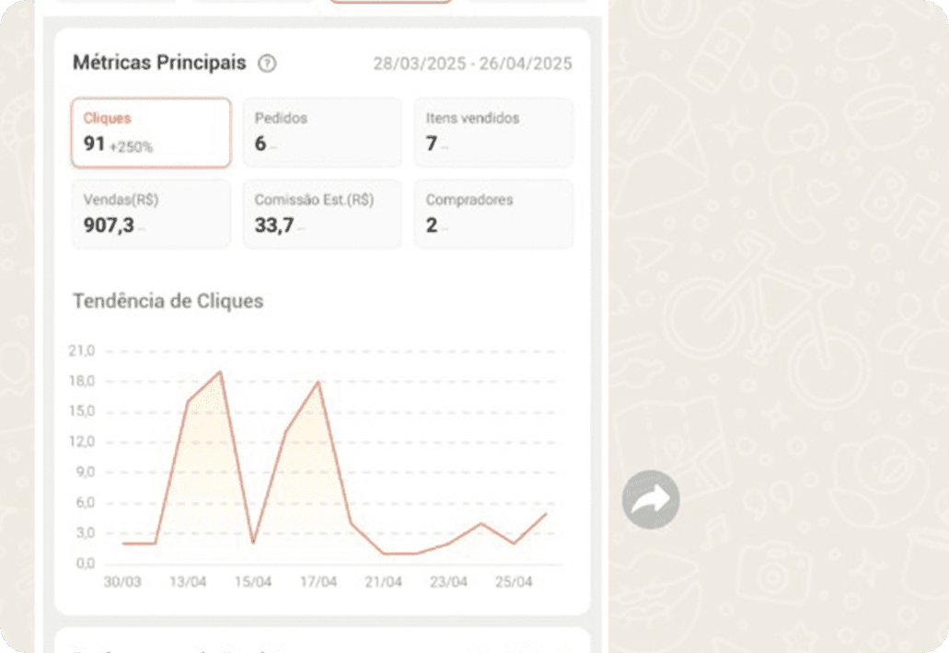The width and height of the screenshot is (949, 653).
Task: Tap the forward arrow share button
Action: [x=651, y=499]
